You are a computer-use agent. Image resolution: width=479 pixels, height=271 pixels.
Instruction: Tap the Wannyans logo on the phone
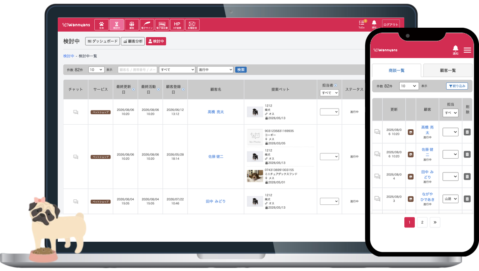(385, 50)
